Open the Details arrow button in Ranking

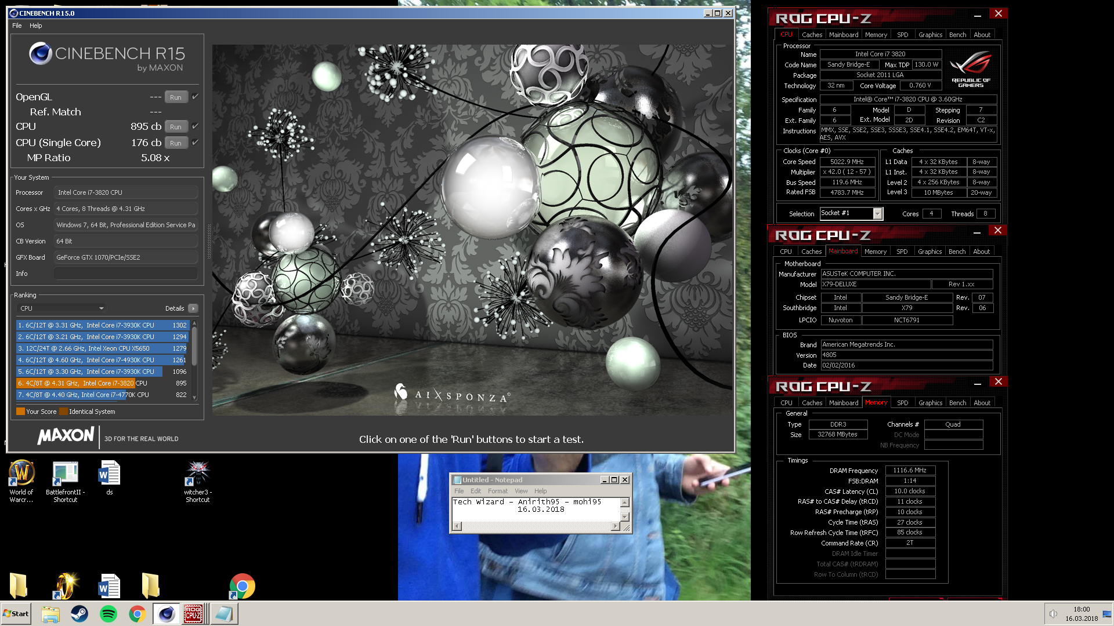(193, 308)
